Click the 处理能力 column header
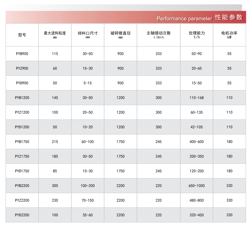Image resolution: width=251 pixels, height=230 pixels. point(197,33)
